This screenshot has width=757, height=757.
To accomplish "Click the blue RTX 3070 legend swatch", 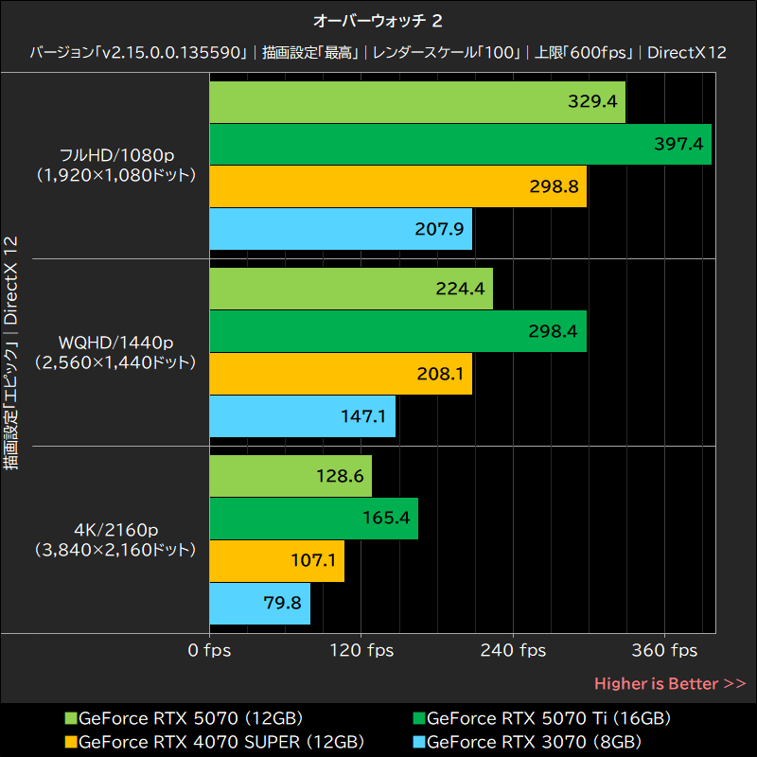I will point(419,742).
